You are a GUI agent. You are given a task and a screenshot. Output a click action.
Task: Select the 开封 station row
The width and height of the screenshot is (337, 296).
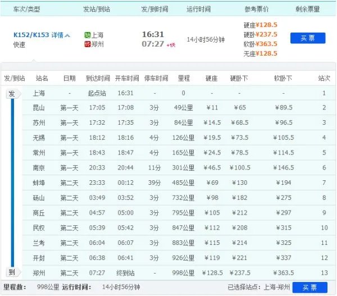179,258
